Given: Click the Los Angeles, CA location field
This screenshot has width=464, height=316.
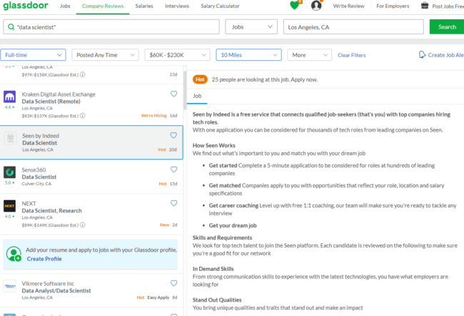Looking at the screenshot, I should (x=353, y=27).
